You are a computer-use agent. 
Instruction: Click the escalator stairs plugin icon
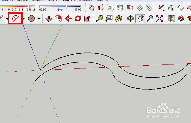pos(149,8)
